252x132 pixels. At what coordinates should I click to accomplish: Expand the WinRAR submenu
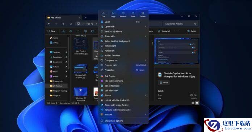pos(123,115)
